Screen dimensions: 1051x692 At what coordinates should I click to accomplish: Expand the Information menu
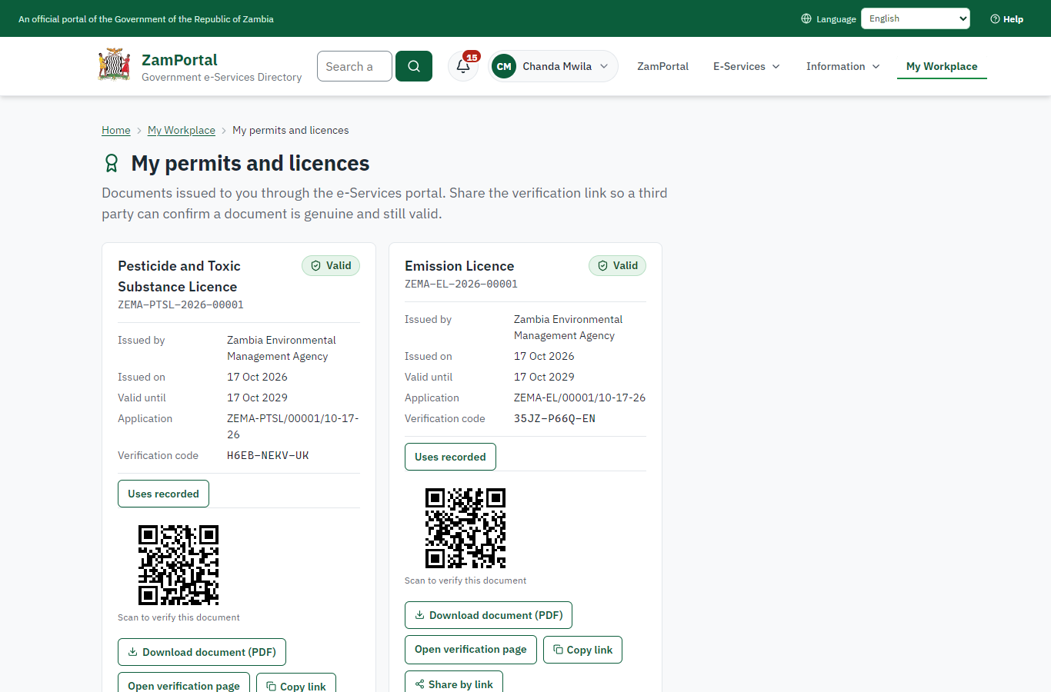(x=843, y=66)
